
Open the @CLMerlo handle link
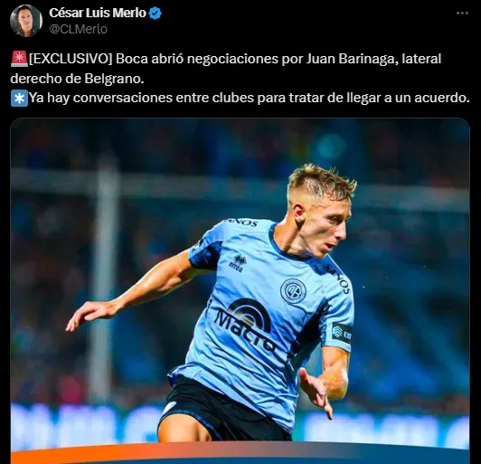tap(79, 29)
